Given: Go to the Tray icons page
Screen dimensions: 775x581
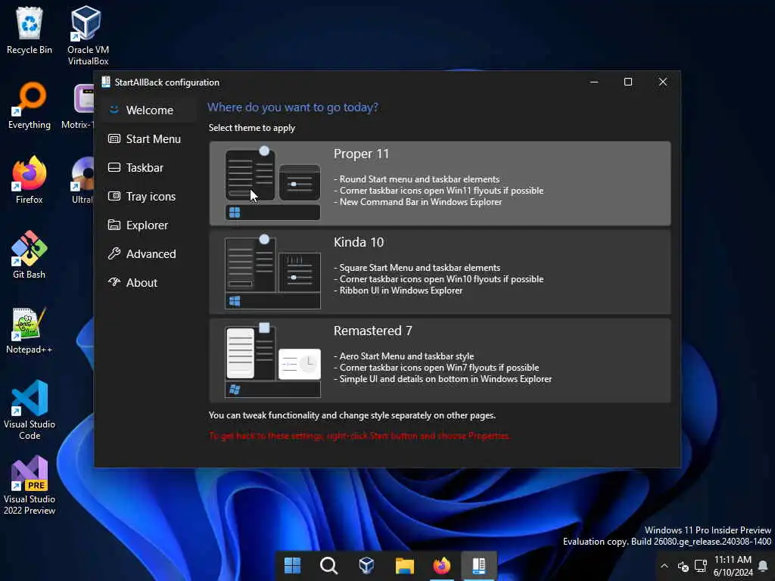Looking at the screenshot, I should (149, 196).
